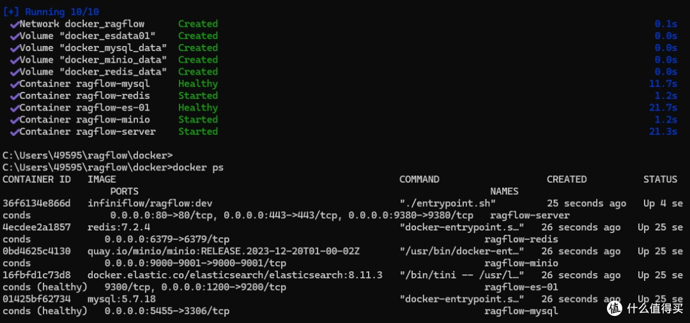Click the Zhi logo watermark icon
Viewport: 690px width, 323px height.
point(615,308)
